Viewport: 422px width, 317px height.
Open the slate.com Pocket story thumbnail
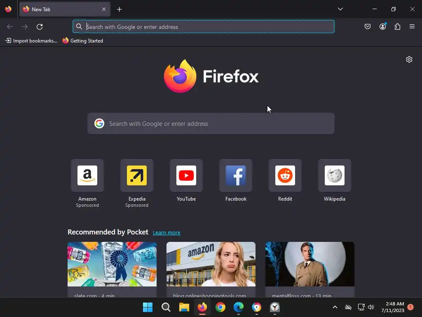pyautogui.click(x=112, y=264)
